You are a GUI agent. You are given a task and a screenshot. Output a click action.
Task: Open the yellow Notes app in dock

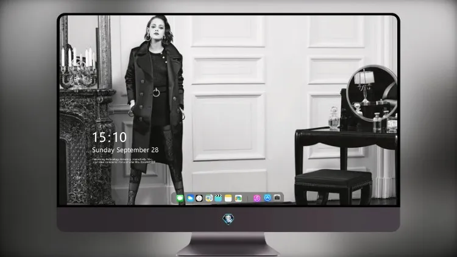(x=228, y=198)
